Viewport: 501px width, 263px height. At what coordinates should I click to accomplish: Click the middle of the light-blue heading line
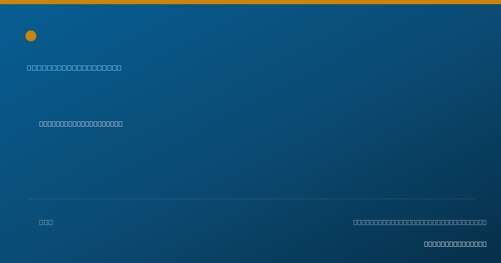[x=74, y=68]
